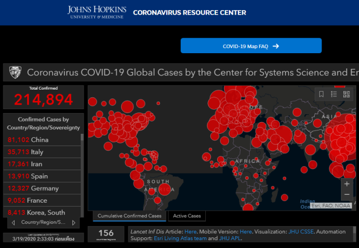359x248 pixels.
Task: Follow the JHU APL link
Action: click(x=229, y=238)
